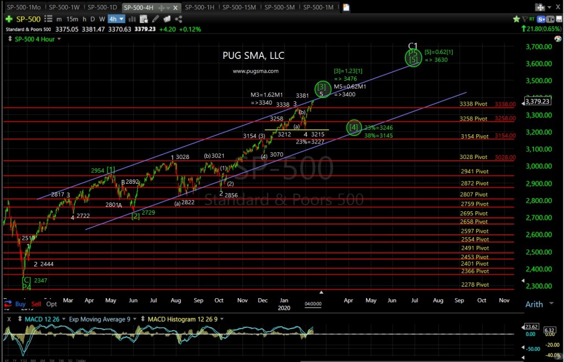This screenshot has width=564, height=362.
Task: Click the save disk icon top right
Action: [558, 19]
